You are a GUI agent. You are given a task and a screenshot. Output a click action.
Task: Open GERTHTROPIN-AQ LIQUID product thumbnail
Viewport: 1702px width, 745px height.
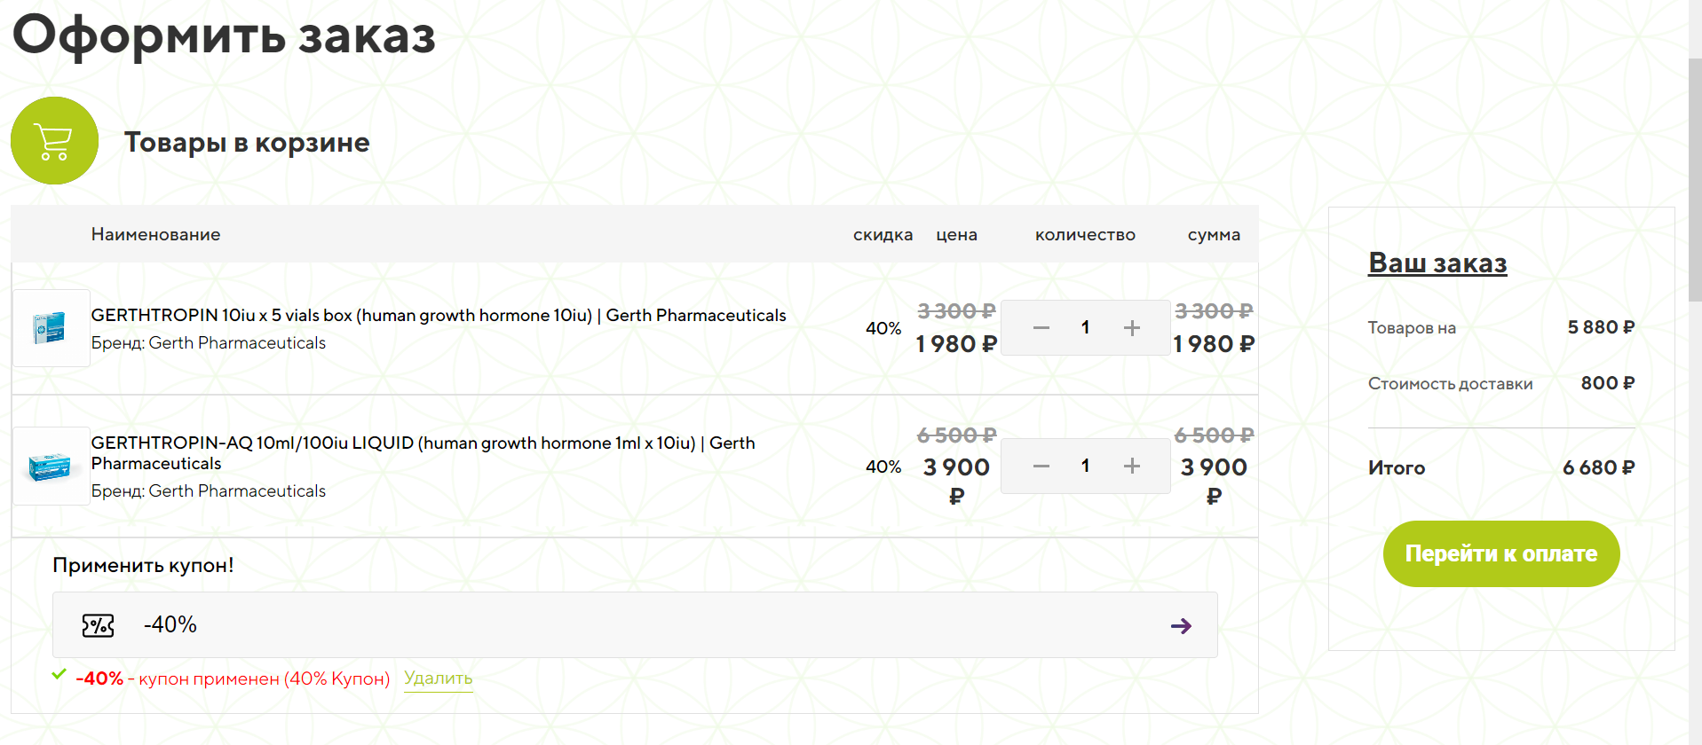51,467
